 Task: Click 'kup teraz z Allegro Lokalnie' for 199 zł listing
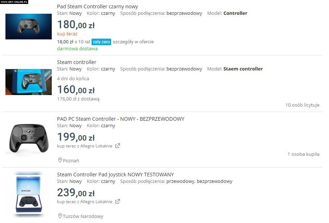point(85,146)
